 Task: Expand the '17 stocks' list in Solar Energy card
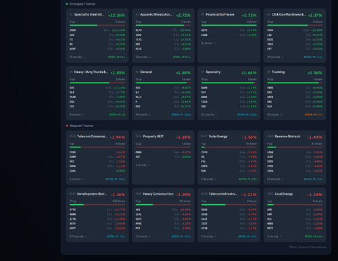point(208,179)
